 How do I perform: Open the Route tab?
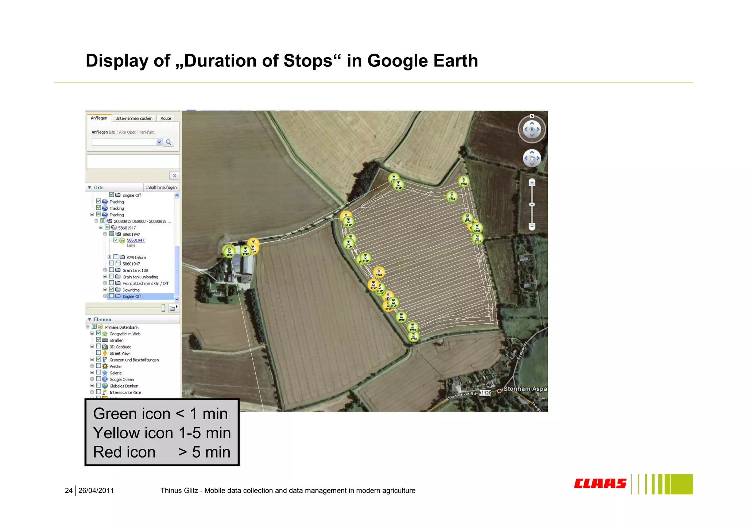coord(166,118)
